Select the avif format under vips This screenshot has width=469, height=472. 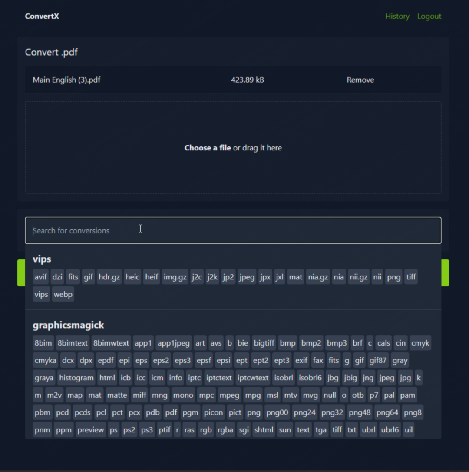click(x=41, y=277)
